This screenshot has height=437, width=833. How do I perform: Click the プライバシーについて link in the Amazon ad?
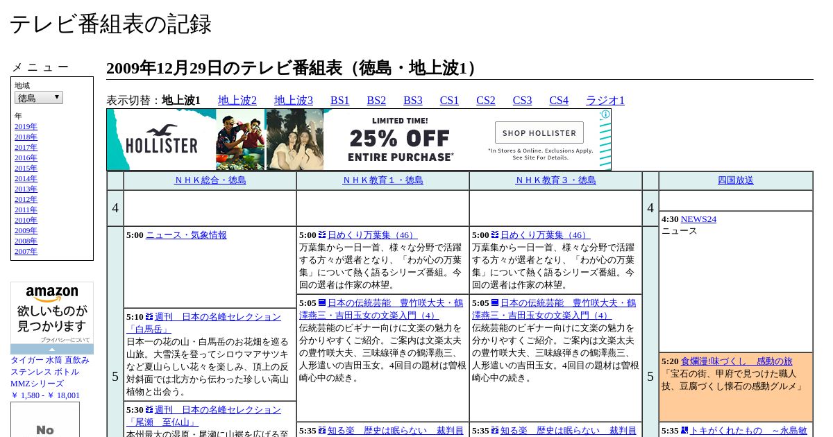pyautogui.click(x=65, y=340)
